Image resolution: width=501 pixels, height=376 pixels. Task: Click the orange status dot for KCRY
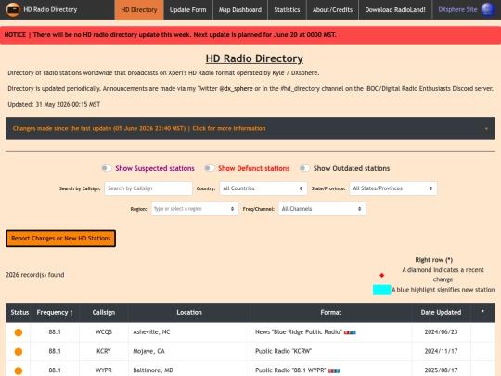[x=19, y=352]
